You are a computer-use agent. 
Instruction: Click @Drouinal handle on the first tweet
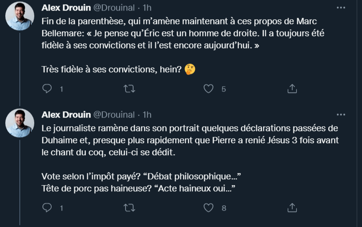point(113,8)
